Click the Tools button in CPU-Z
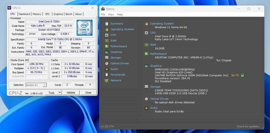 point(52,93)
